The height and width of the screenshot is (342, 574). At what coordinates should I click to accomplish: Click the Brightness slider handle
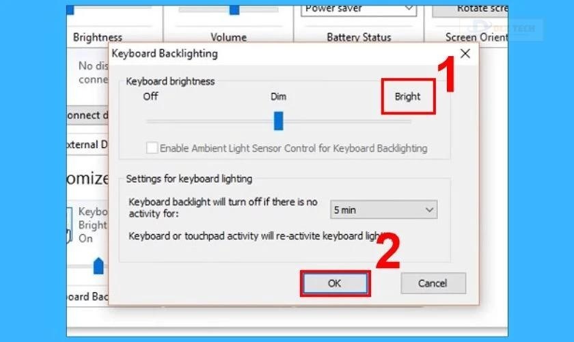70,10
